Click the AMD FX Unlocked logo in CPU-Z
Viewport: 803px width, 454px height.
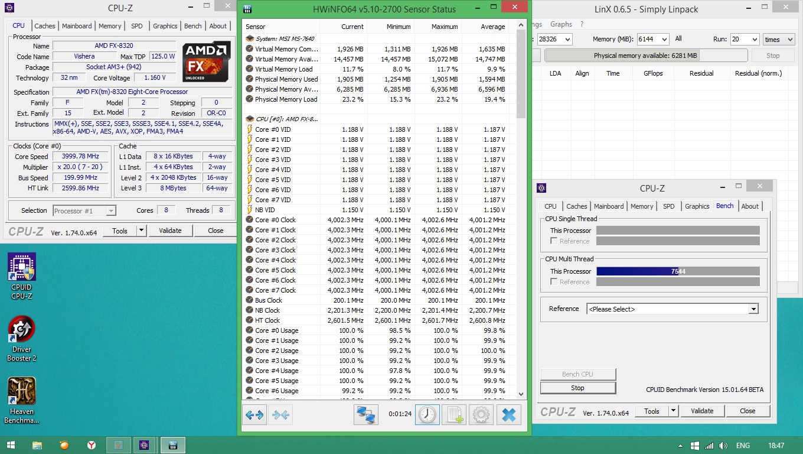coord(206,61)
